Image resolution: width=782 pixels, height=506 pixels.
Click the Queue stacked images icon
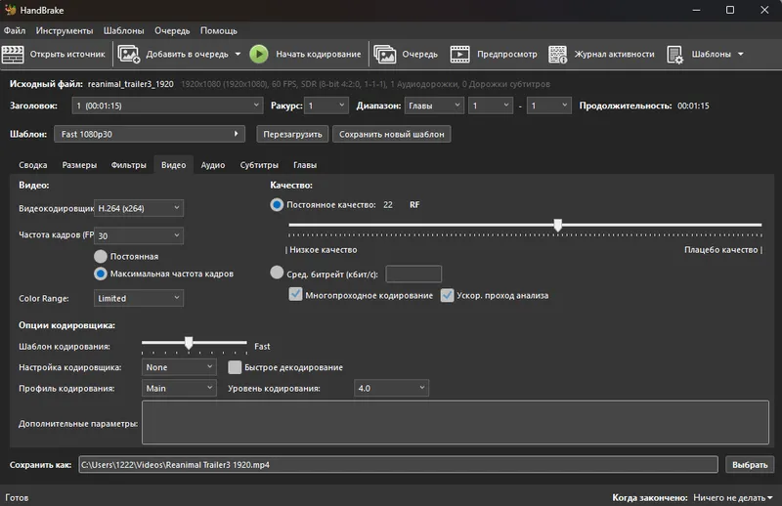pyautogui.click(x=384, y=55)
